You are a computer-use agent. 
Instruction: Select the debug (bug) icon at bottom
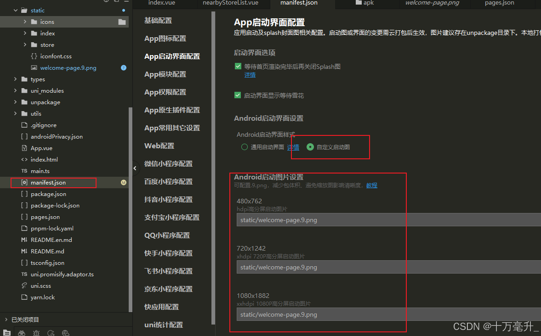coord(36,333)
